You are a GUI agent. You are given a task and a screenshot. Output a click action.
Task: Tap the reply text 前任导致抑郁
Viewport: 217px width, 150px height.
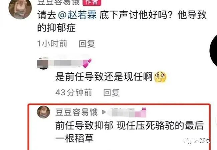pyautogui.click(x=84, y=125)
